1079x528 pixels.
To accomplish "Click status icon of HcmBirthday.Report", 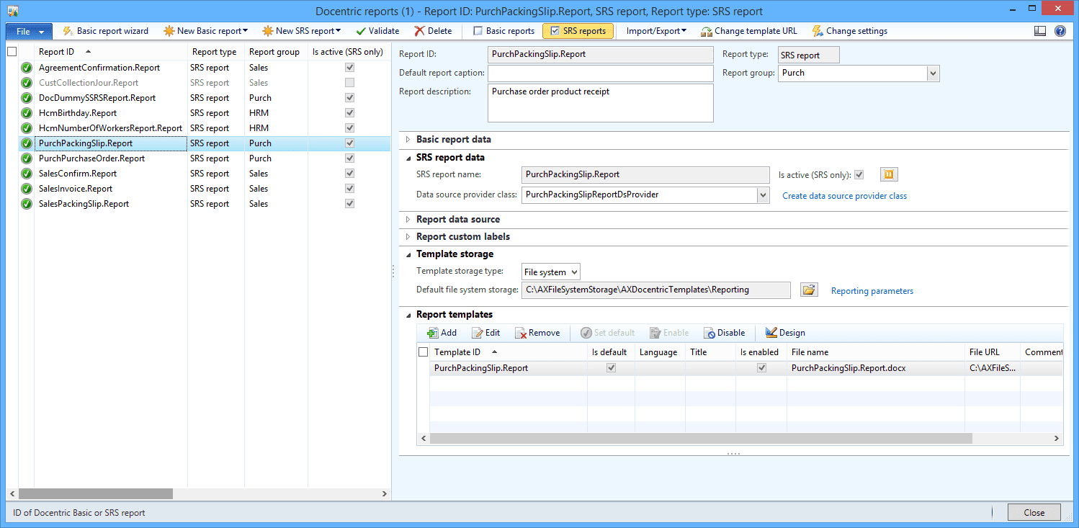I will click(27, 113).
